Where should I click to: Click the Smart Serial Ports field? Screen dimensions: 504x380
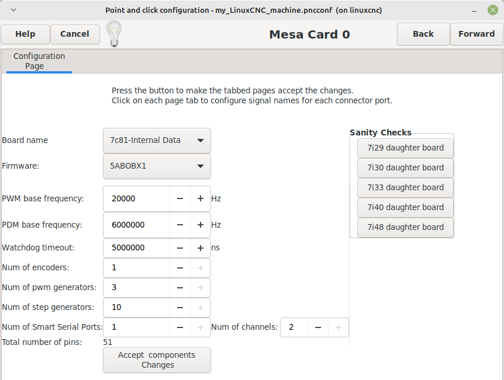[137, 327]
